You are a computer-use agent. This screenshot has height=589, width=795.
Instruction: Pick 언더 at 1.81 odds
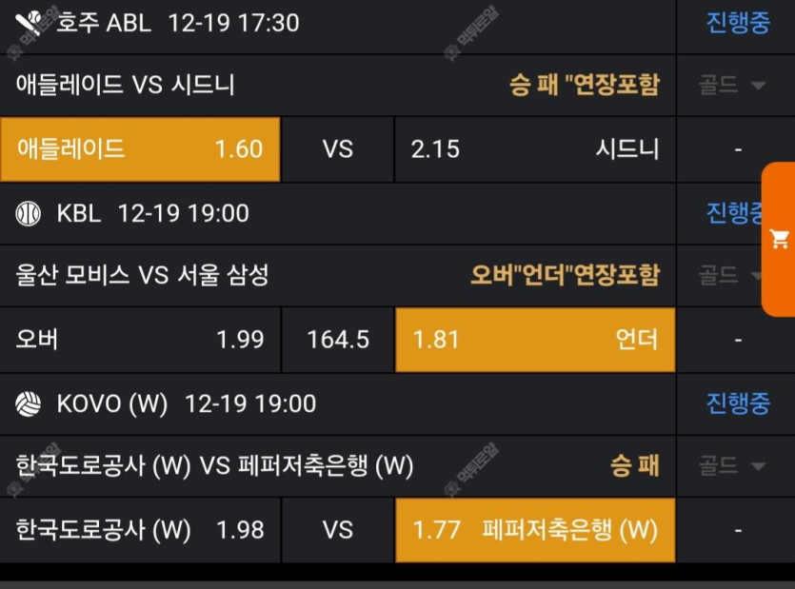click(x=534, y=340)
